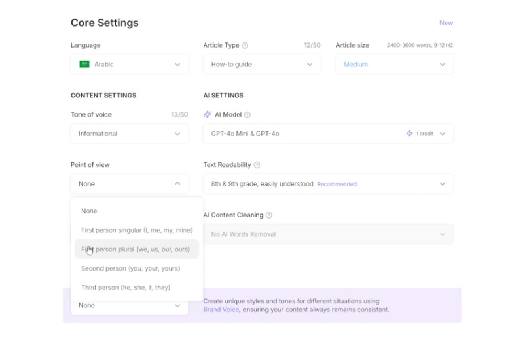Open the Language dropdown showing Arabic

[x=129, y=65]
